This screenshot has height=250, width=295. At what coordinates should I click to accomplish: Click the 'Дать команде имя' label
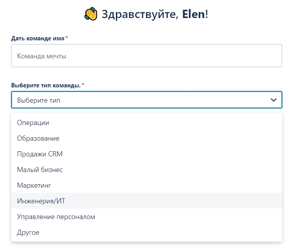[38, 38]
